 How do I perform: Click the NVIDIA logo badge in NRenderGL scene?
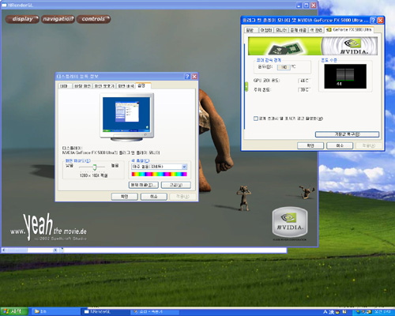pyautogui.click(x=290, y=223)
